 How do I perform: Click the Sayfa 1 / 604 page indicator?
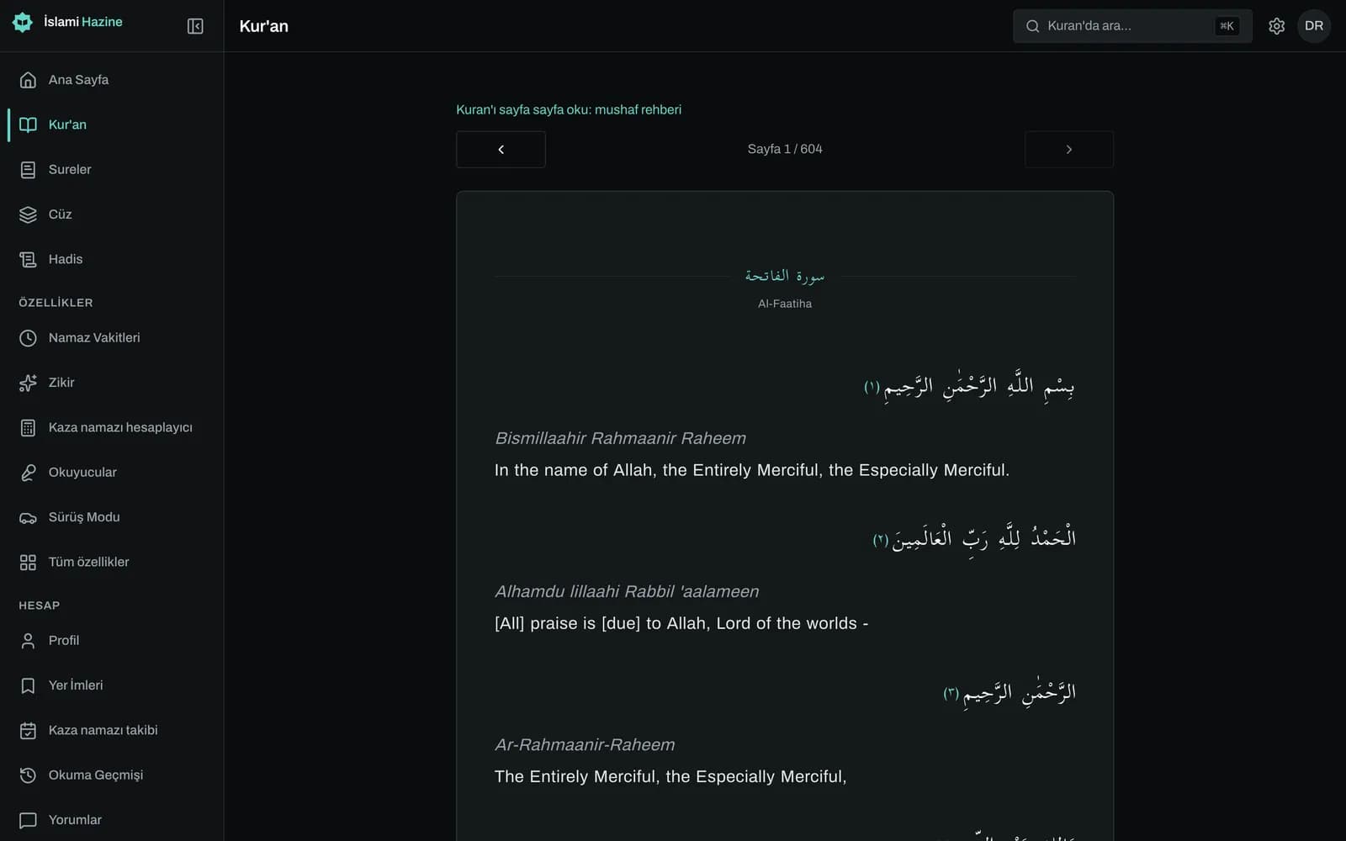click(x=785, y=149)
